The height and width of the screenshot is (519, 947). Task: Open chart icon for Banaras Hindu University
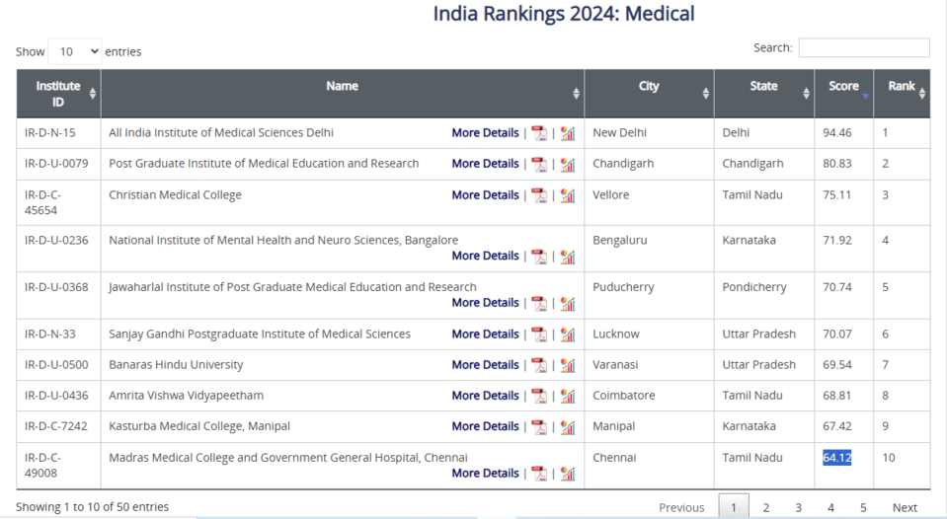pyautogui.click(x=568, y=365)
